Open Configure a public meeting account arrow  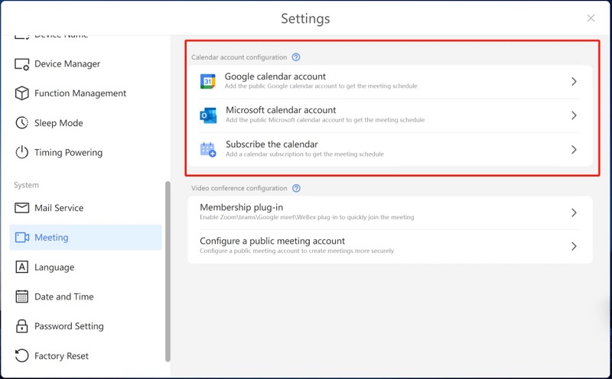[574, 246]
